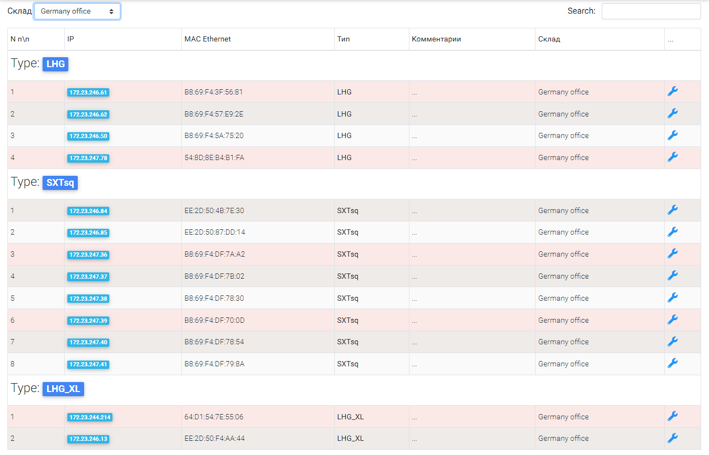Screen dimensions: 709x455
Task: Click wrench icon for IP 172.23.246.62
Action: 672,114
